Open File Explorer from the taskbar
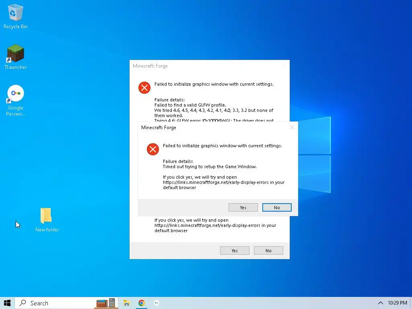 click(x=127, y=303)
